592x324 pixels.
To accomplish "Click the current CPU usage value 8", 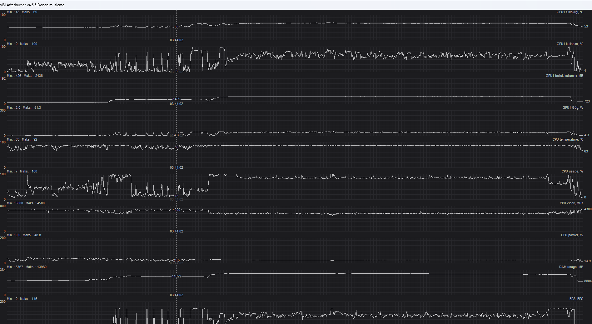I will point(585,197).
